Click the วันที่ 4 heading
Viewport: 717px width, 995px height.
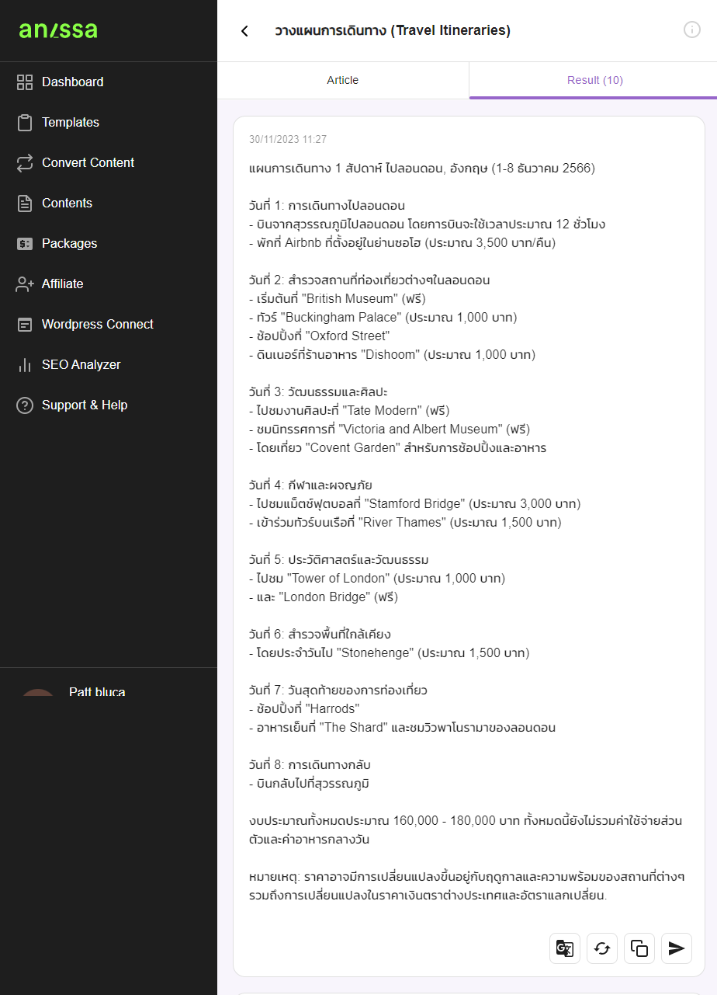click(310, 485)
